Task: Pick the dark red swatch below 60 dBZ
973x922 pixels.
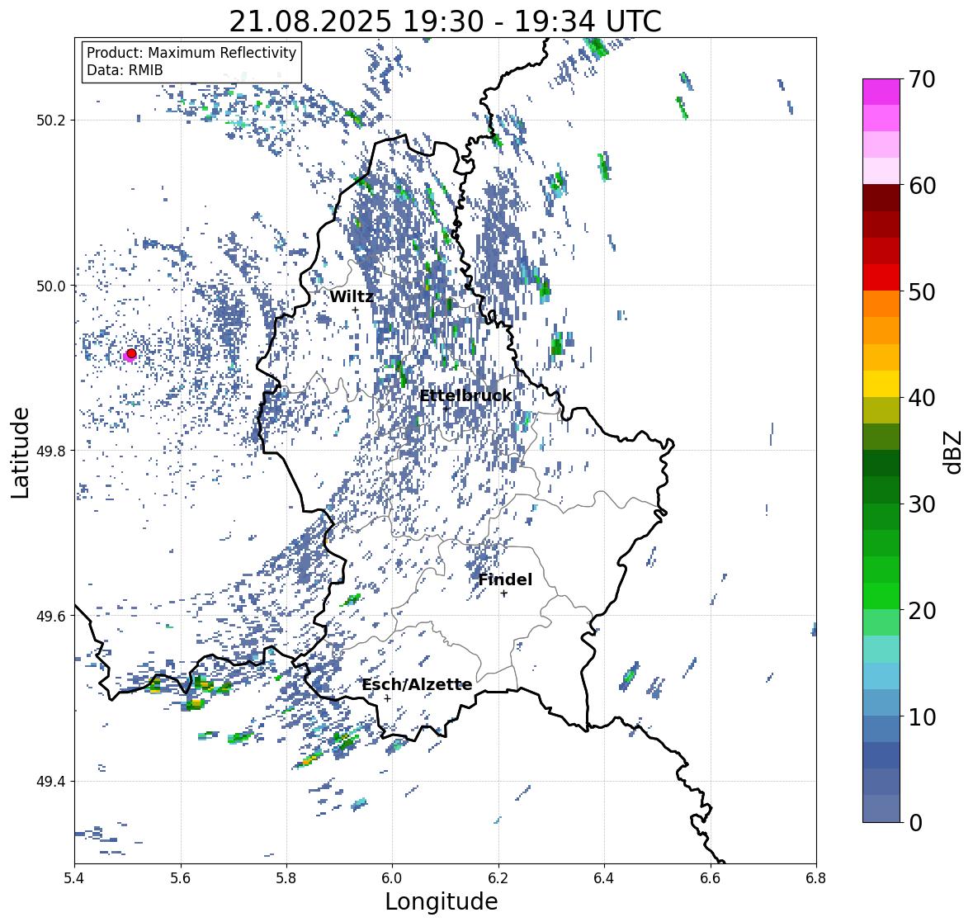Action: click(x=881, y=198)
